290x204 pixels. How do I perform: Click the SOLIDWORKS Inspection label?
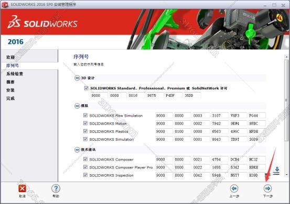pos(111,175)
